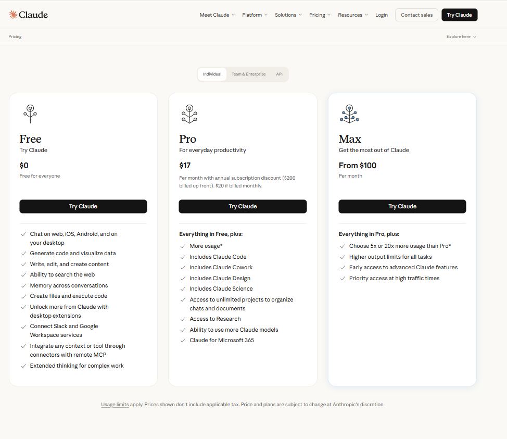
Task: Click Try Claude under Pro plan
Action: [243, 206]
